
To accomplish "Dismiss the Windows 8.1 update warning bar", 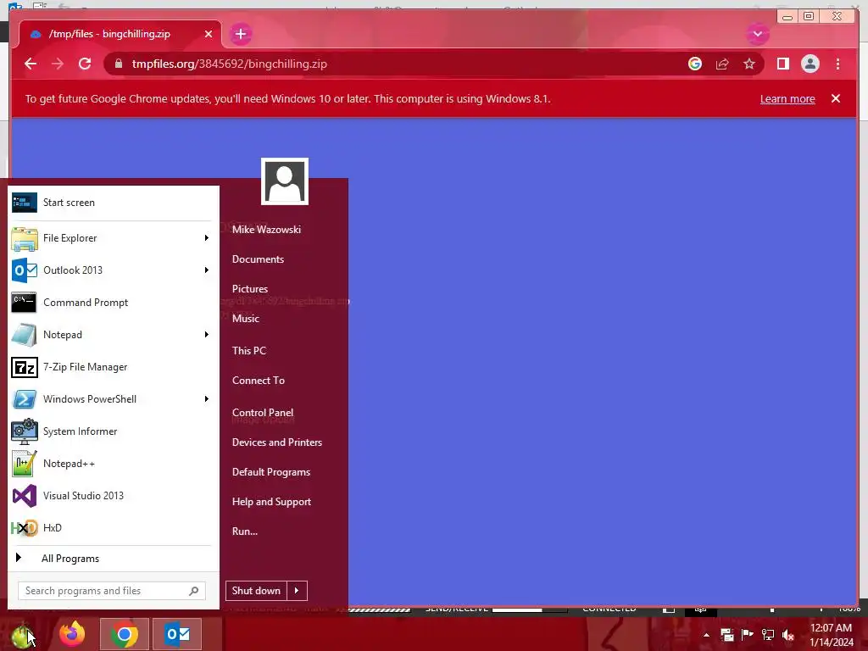I will coord(836,98).
